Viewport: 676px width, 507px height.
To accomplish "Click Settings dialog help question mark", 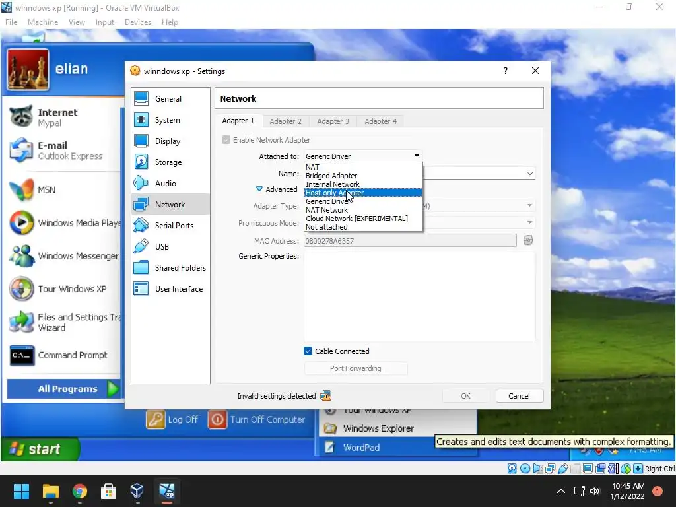I will pyautogui.click(x=505, y=71).
